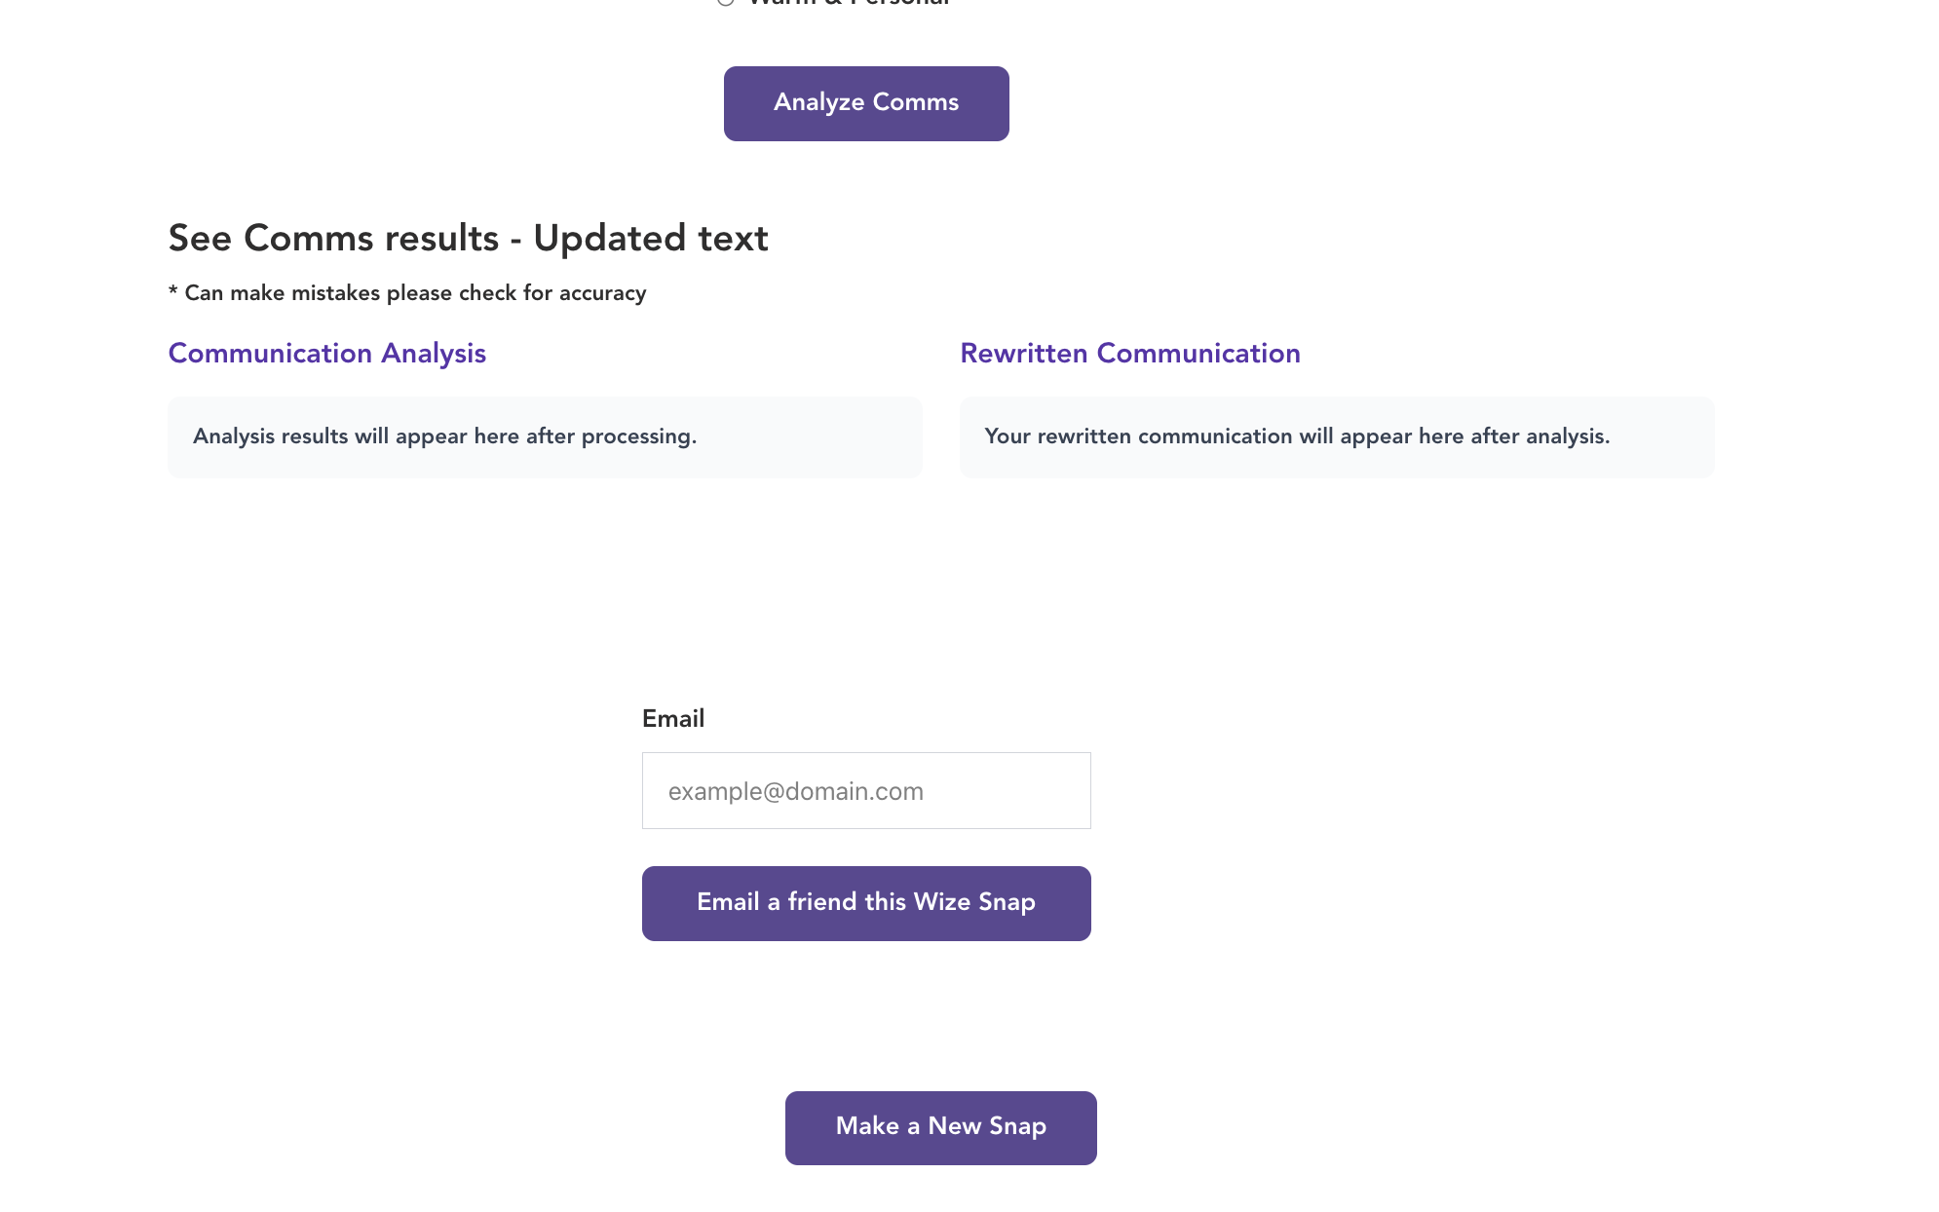Click the Email field label

click(x=672, y=719)
